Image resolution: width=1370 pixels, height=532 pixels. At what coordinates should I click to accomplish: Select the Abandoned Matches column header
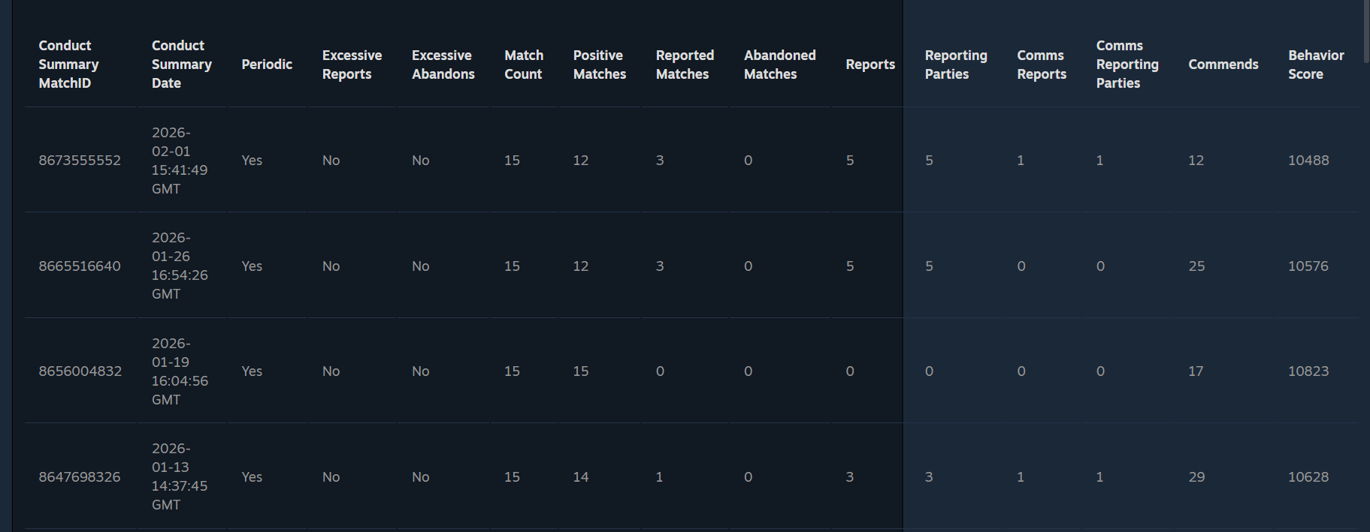(x=779, y=65)
